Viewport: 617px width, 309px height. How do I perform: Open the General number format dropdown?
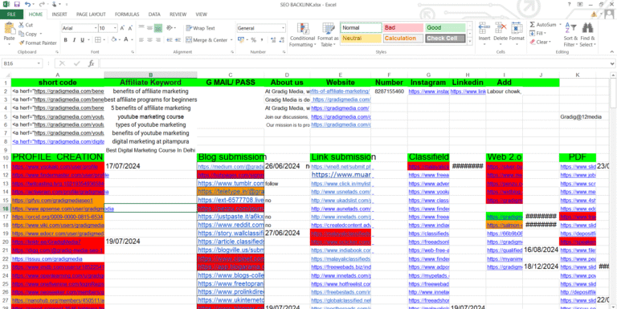click(x=283, y=28)
